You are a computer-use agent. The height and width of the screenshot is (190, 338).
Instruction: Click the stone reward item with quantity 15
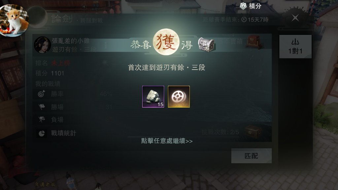[153, 97]
